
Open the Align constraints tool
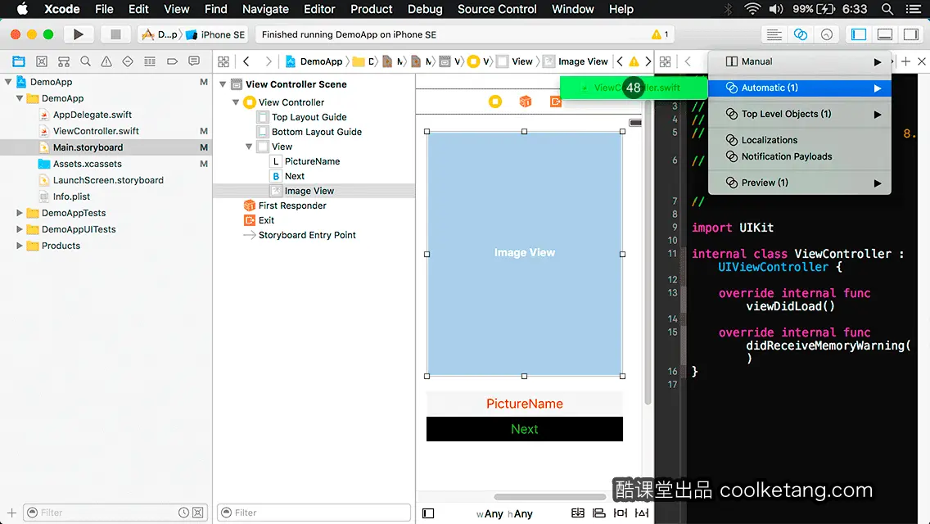tap(599, 513)
